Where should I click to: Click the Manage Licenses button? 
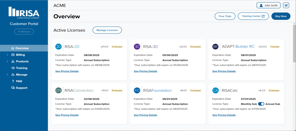pyautogui.click(x=107, y=30)
